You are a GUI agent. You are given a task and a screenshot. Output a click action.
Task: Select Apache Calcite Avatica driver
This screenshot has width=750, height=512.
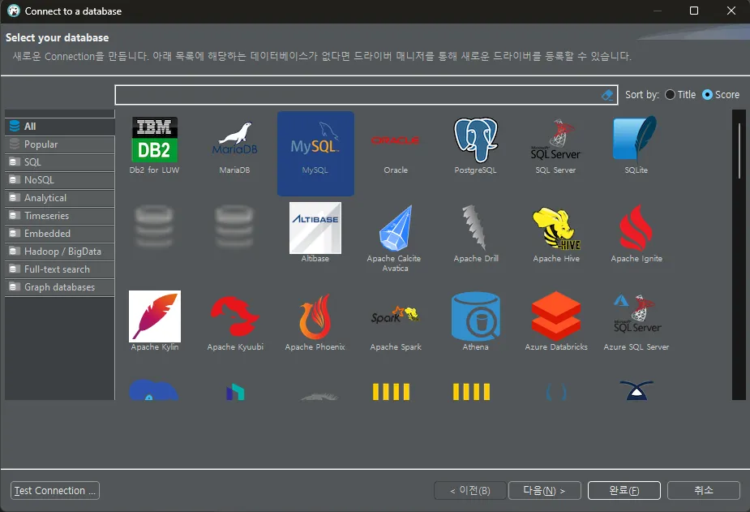395,239
